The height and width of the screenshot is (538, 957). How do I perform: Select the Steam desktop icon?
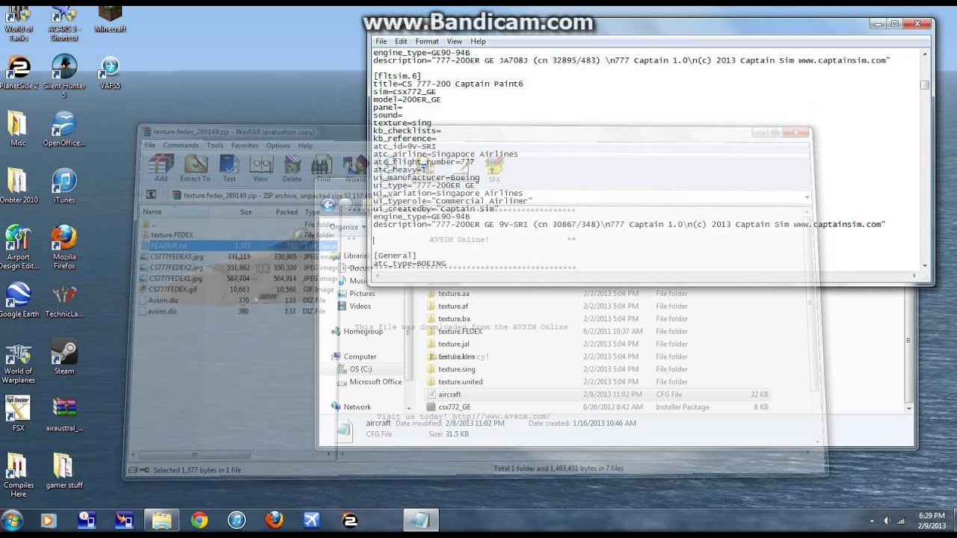tap(64, 356)
